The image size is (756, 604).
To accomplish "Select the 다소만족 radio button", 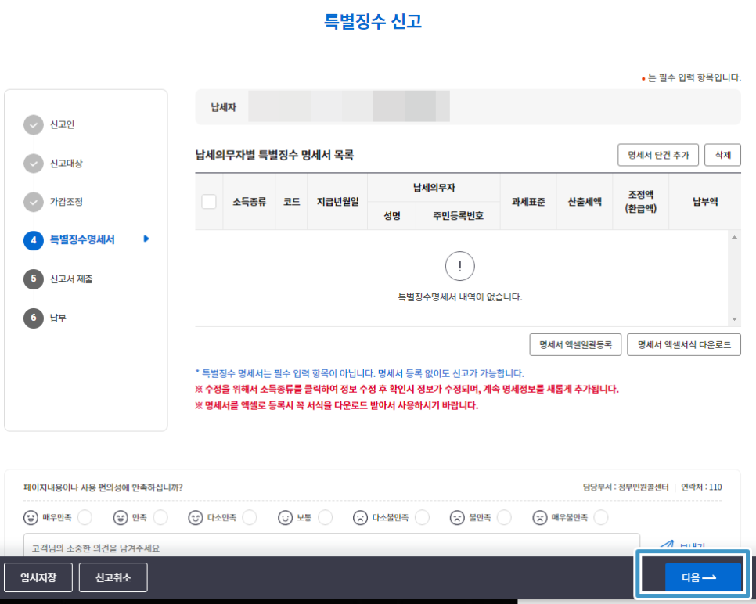I will coord(250,517).
